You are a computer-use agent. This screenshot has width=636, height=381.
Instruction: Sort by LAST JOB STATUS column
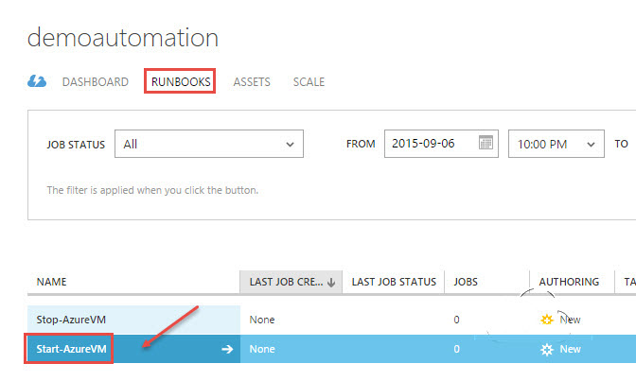(x=394, y=282)
